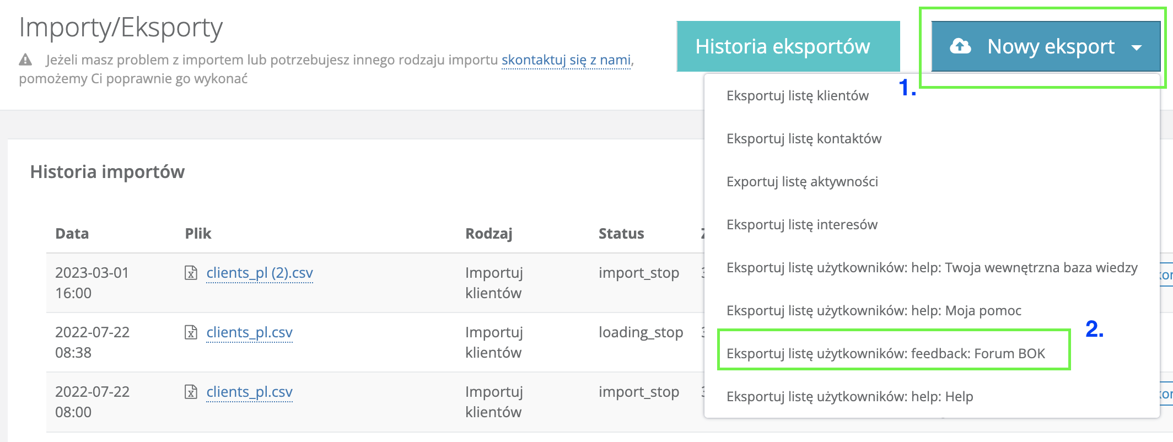Toggle the Nowy eksport dropdown caret
Viewport: 1173px width, 442px height.
(x=1136, y=48)
